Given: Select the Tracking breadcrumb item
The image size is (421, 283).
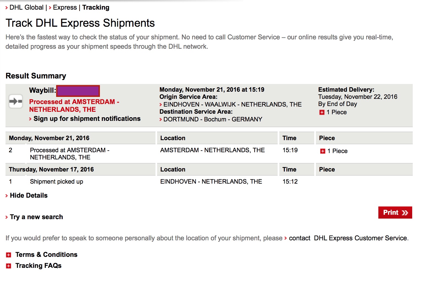Looking at the screenshot, I should (x=96, y=7).
